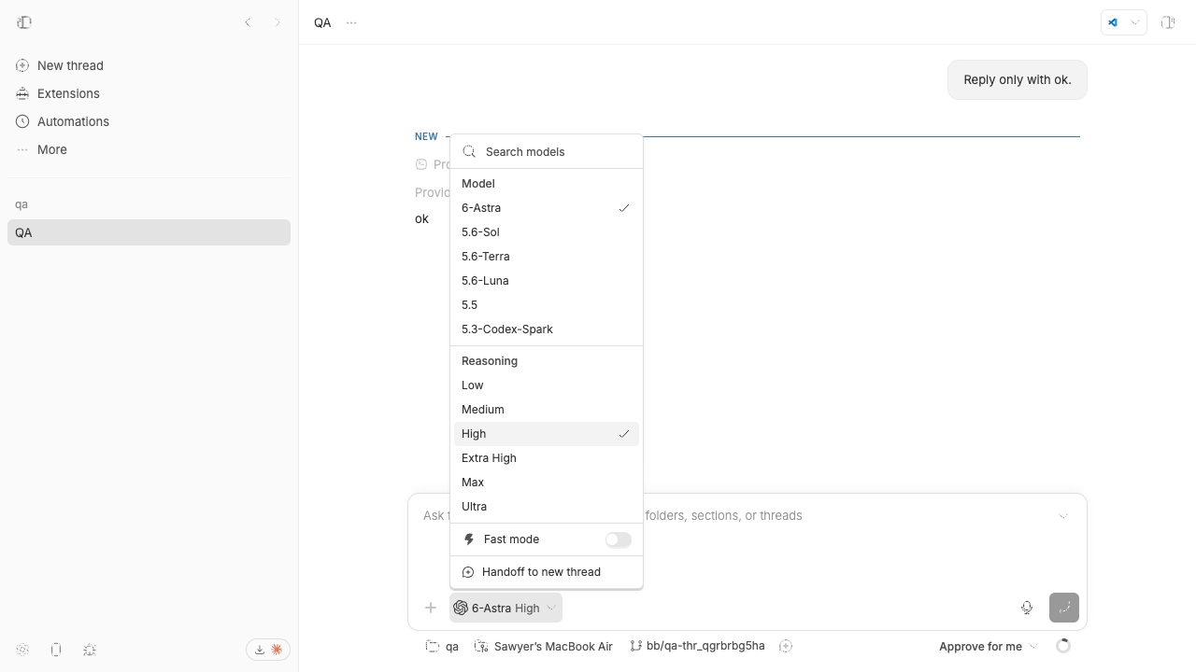Open the Extensions page

coord(149,93)
